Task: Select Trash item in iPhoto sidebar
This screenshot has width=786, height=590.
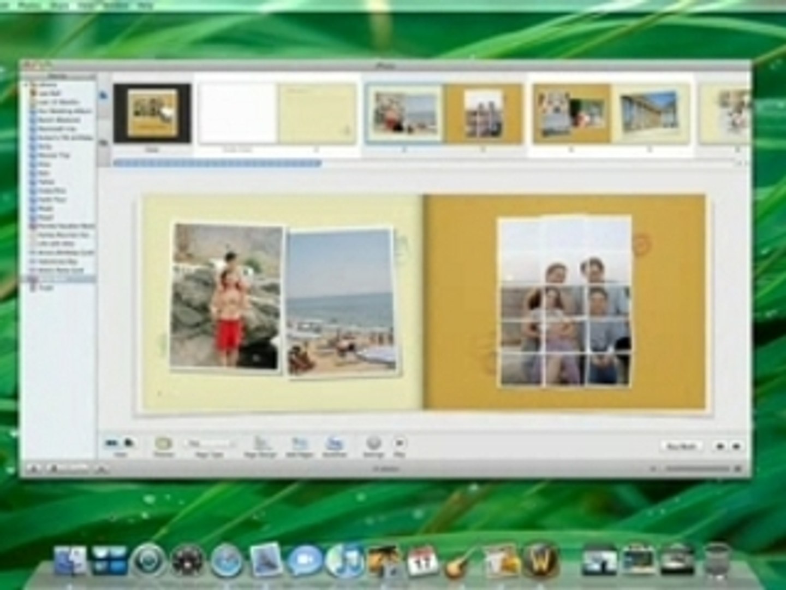Action: pos(46,288)
